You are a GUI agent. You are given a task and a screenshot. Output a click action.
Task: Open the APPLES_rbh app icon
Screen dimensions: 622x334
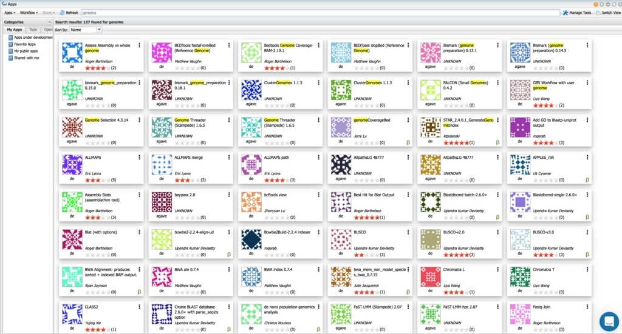[x=520, y=165]
